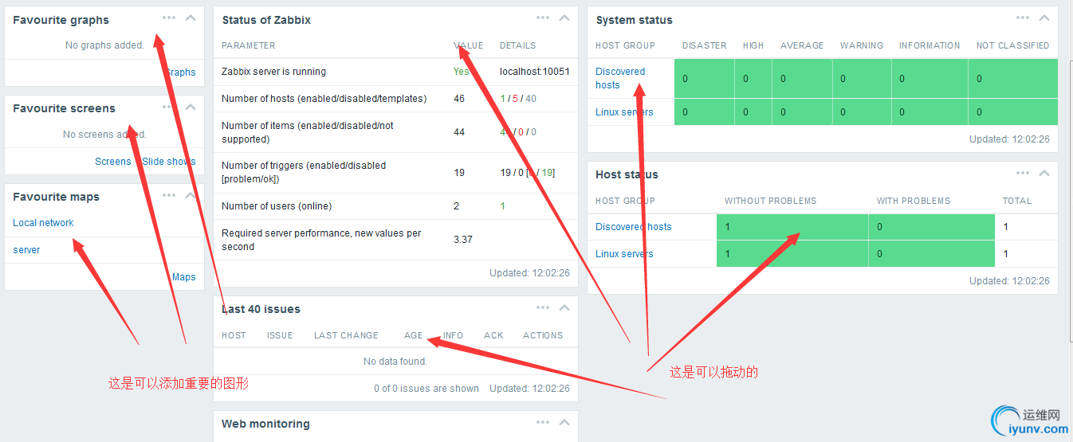1073x442 pixels.
Task: Click the WITHOUT PROBLEMS column header
Action: click(770, 201)
